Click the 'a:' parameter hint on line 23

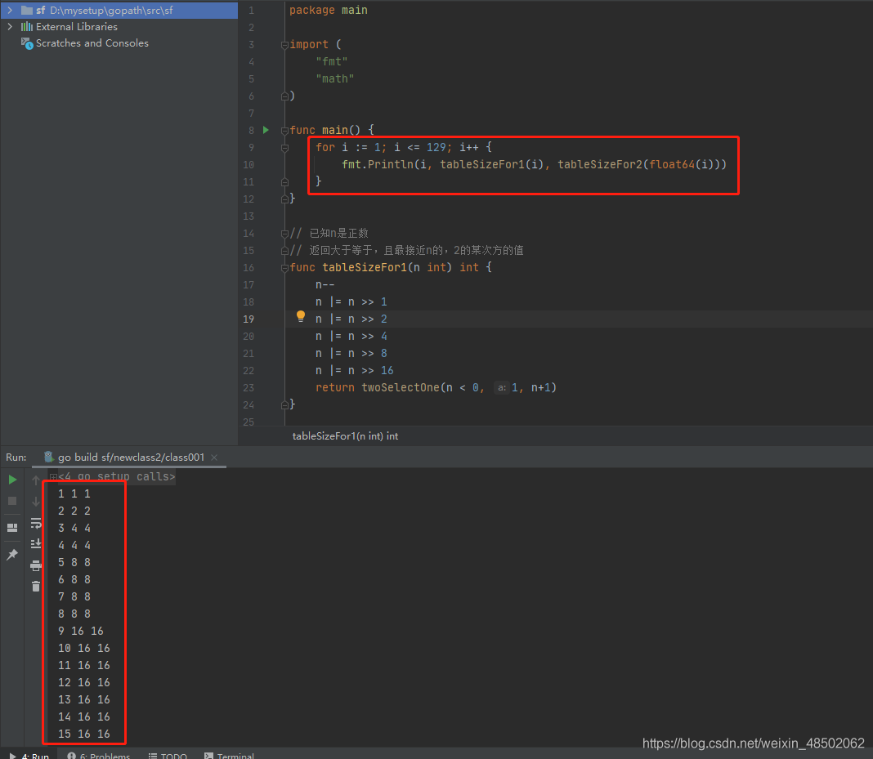tap(502, 387)
